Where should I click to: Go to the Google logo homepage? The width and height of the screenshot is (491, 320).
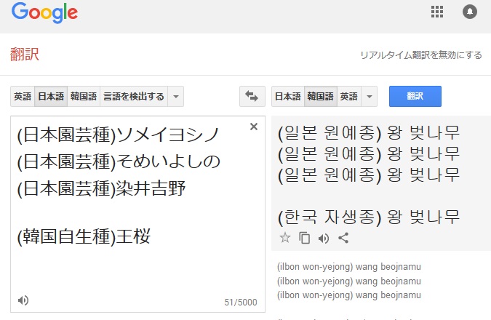44,13
